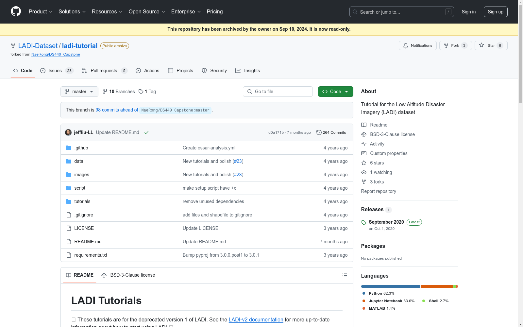The image size is (523, 327).
Task: View the 1 Tag link
Action: tap(147, 92)
